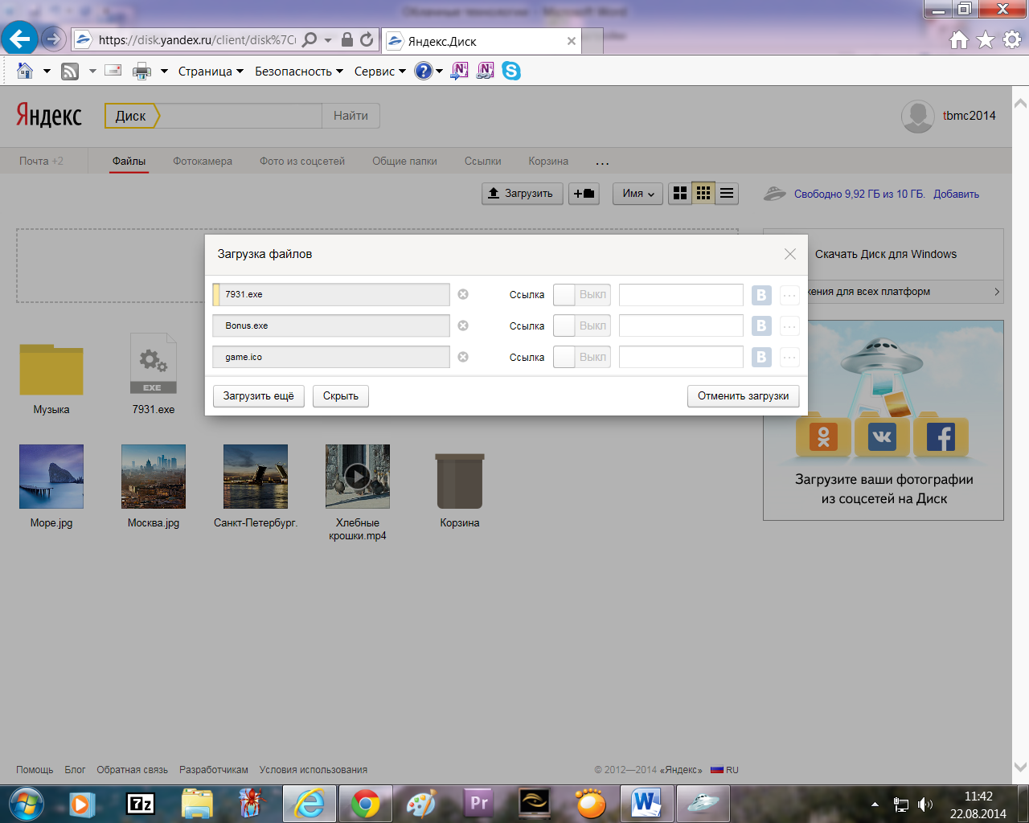Click the Yandex search input field
This screenshot has width=1029, height=823.
pyautogui.click(x=241, y=116)
